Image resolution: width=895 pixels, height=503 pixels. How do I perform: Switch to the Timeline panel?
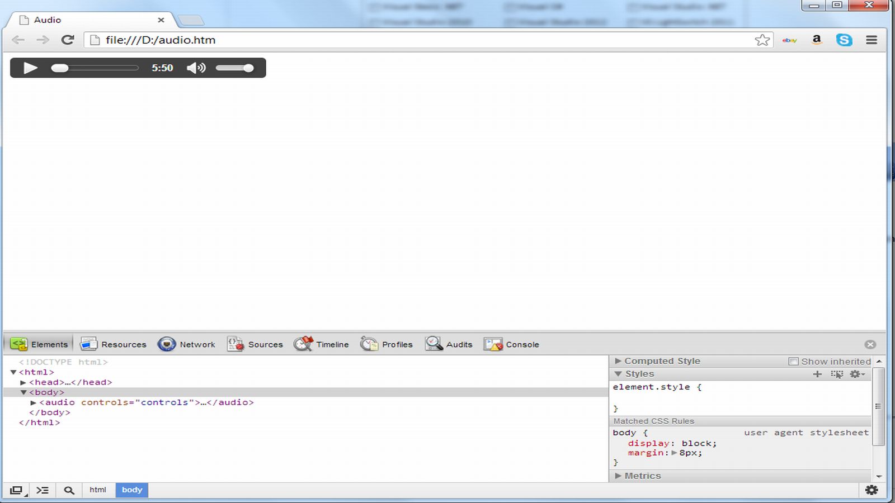322,344
